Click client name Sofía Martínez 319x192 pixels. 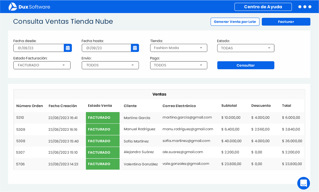[x=136, y=141]
